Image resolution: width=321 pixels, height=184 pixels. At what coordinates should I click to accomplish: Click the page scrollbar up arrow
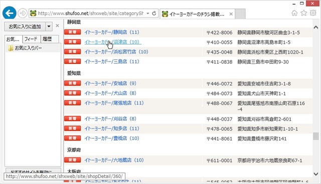click(316, 27)
